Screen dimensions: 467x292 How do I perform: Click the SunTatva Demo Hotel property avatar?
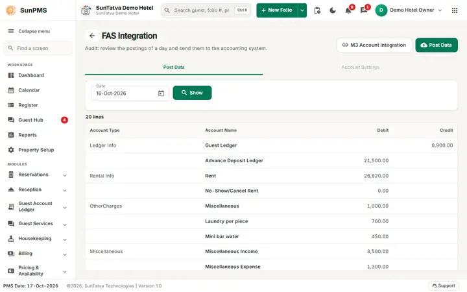click(x=86, y=10)
